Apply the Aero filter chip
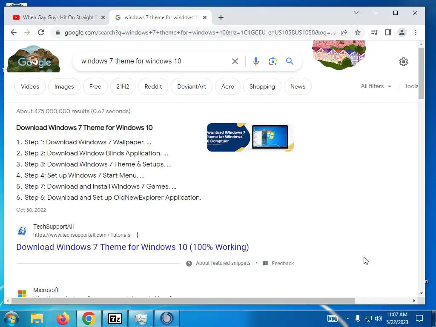 pyautogui.click(x=228, y=86)
